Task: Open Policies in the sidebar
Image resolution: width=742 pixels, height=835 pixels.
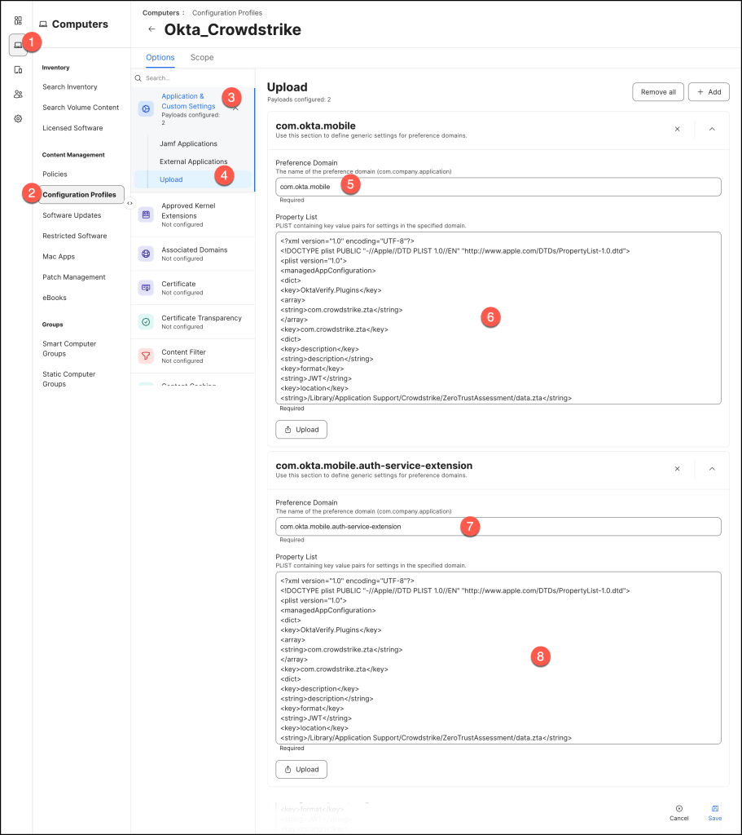Action: pyautogui.click(x=55, y=175)
